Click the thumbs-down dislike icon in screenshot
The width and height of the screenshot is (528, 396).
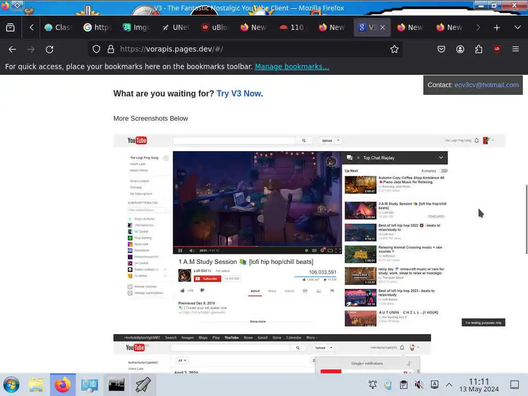202,290
